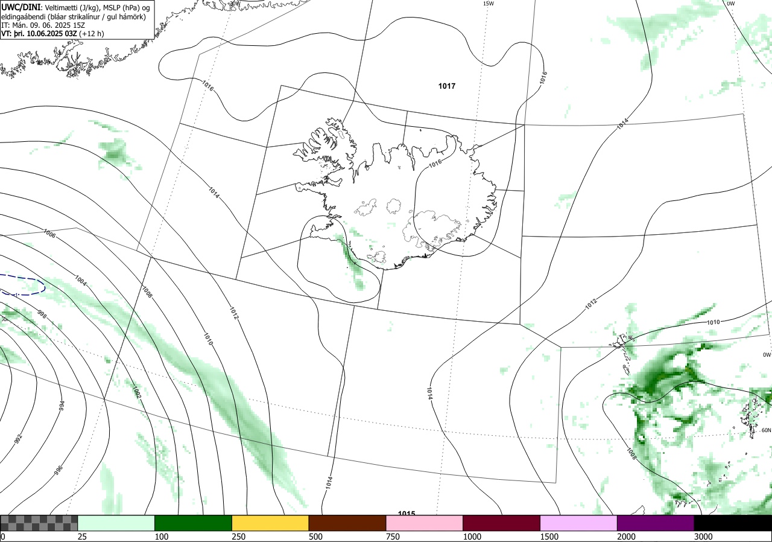Click the 1002 isobar label
Screen dimensions: 772x542
click(136, 392)
